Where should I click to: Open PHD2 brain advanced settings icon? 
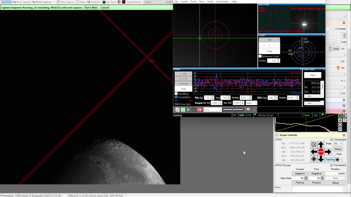tap(248, 110)
